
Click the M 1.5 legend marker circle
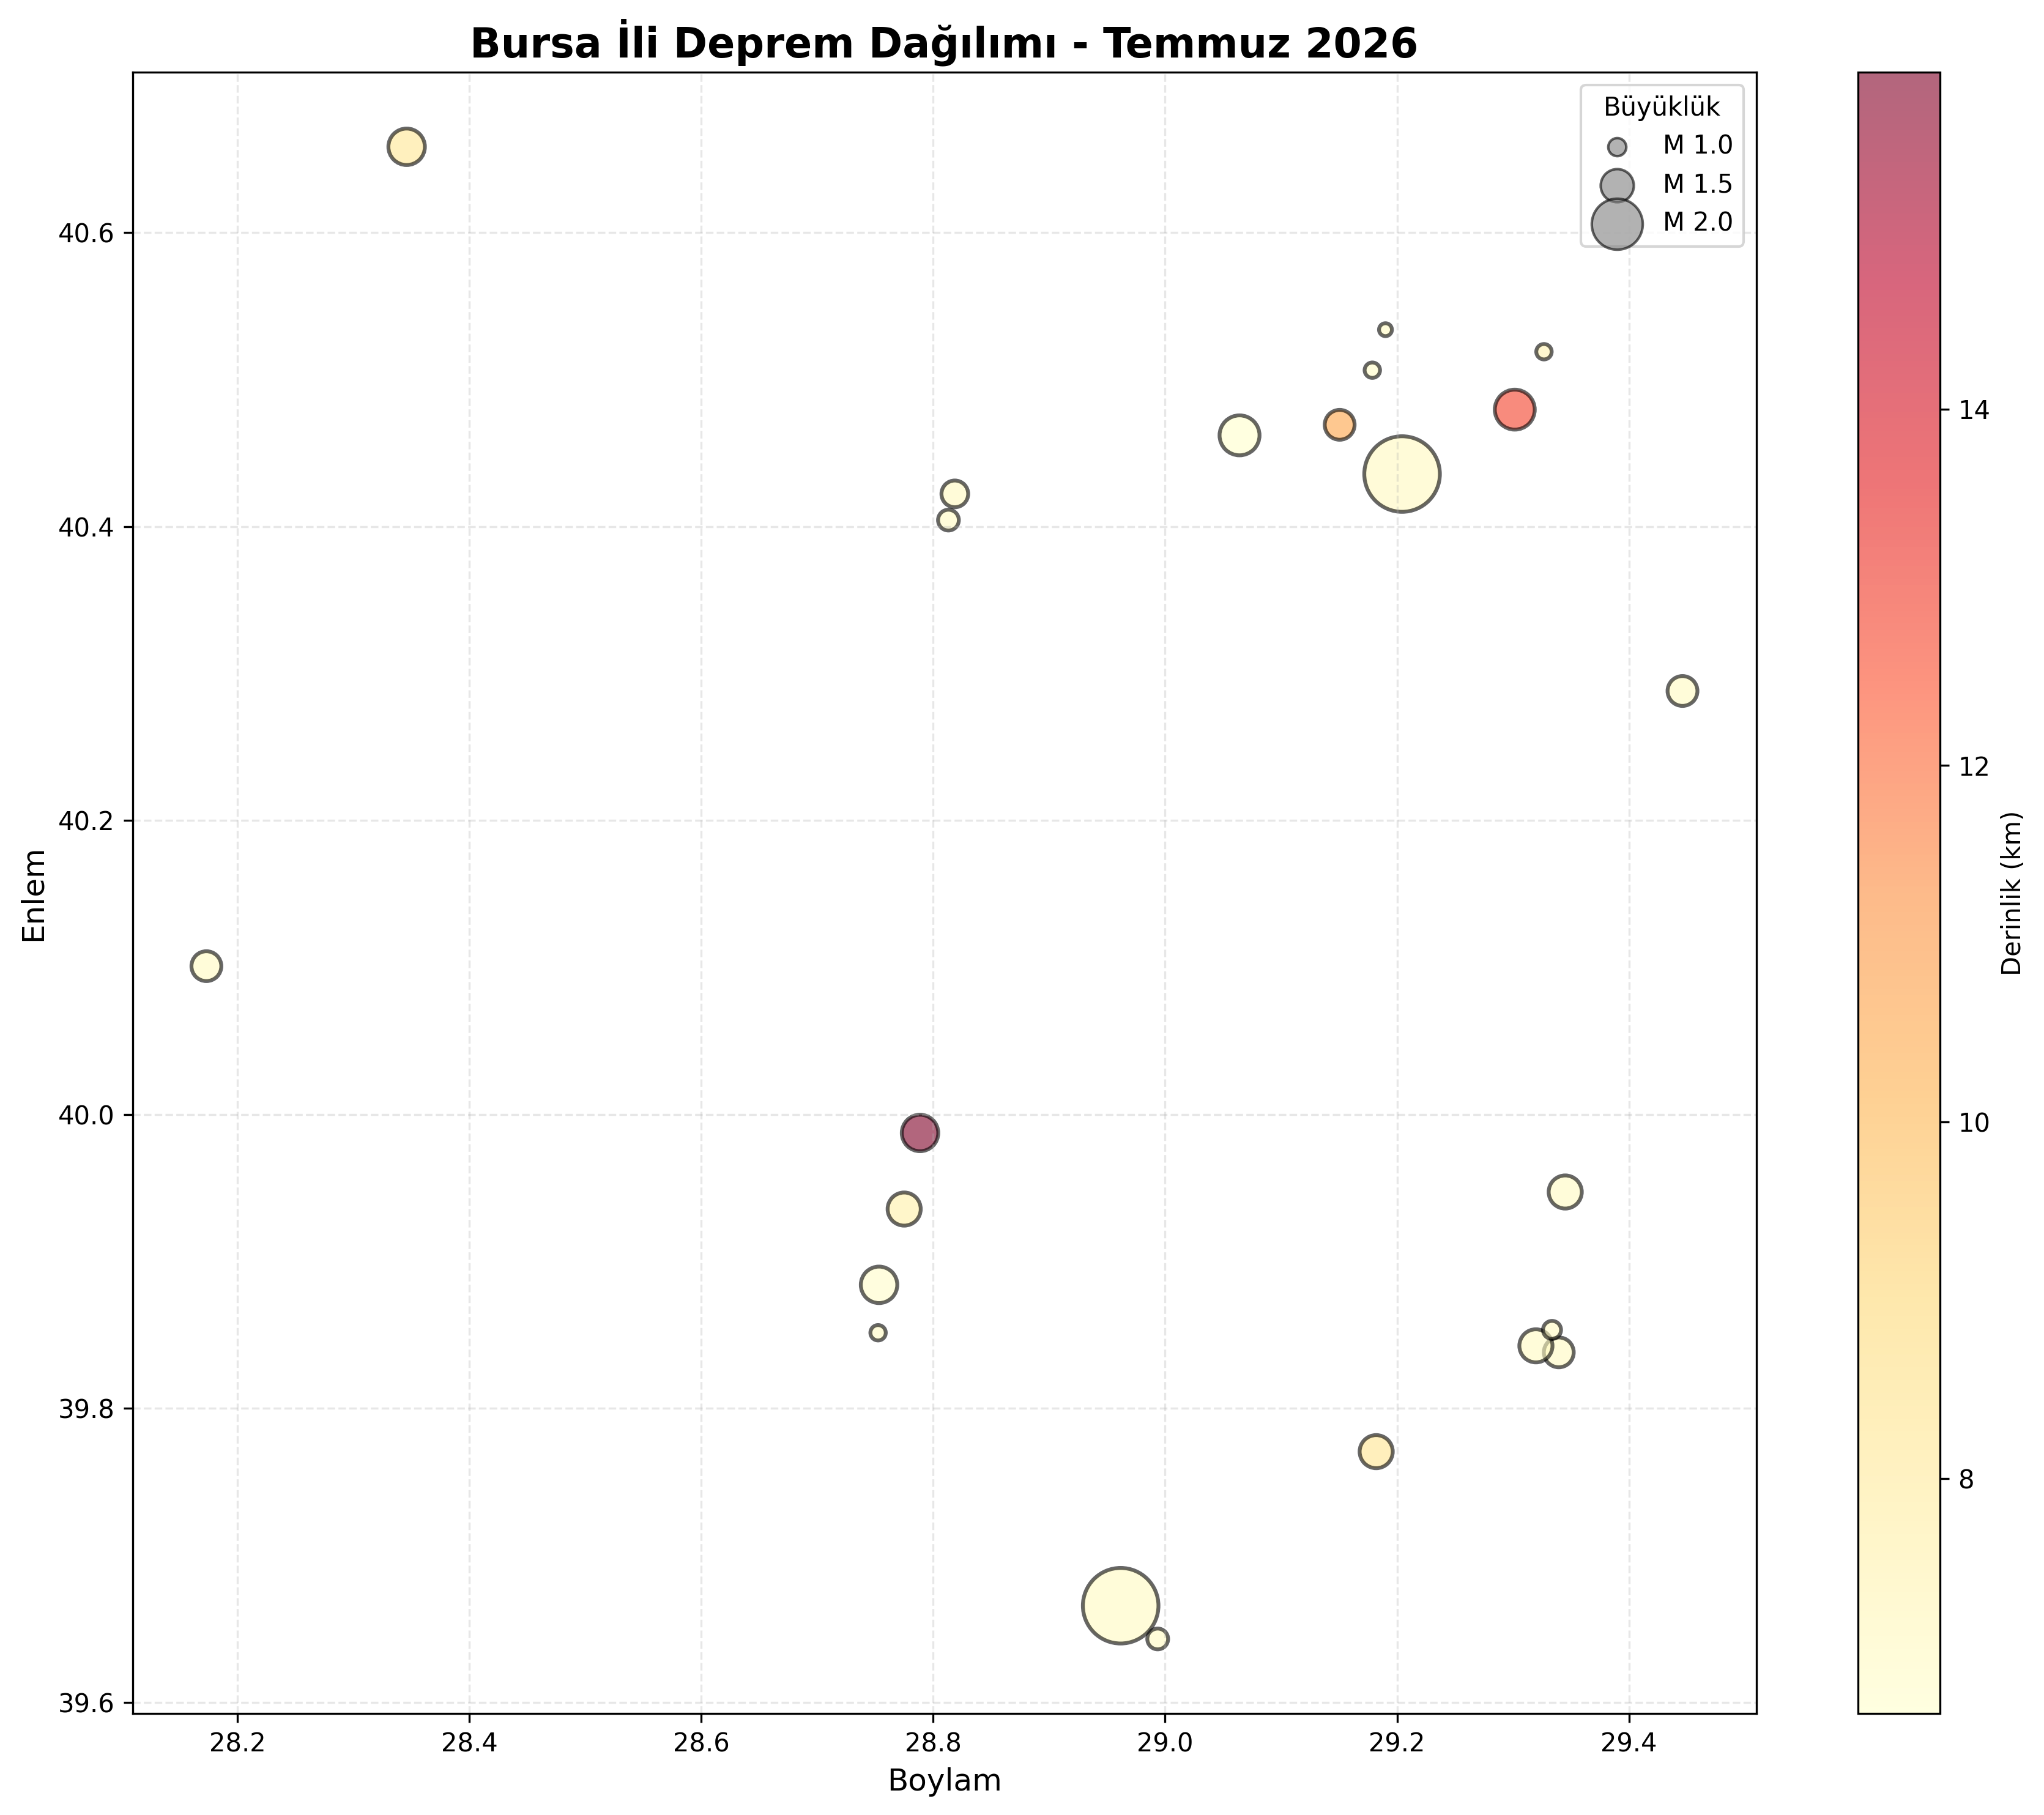[x=1617, y=185]
